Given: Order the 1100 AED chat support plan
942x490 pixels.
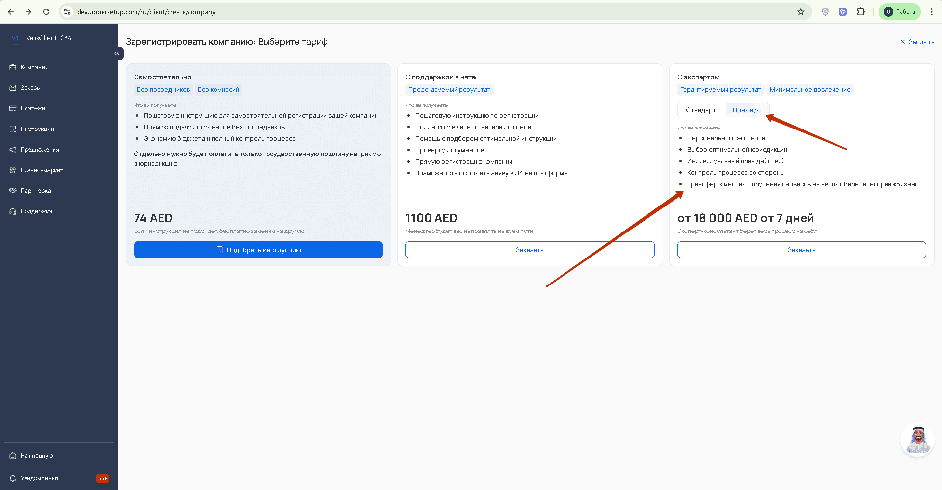Looking at the screenshot, I should tap(530, 250).
